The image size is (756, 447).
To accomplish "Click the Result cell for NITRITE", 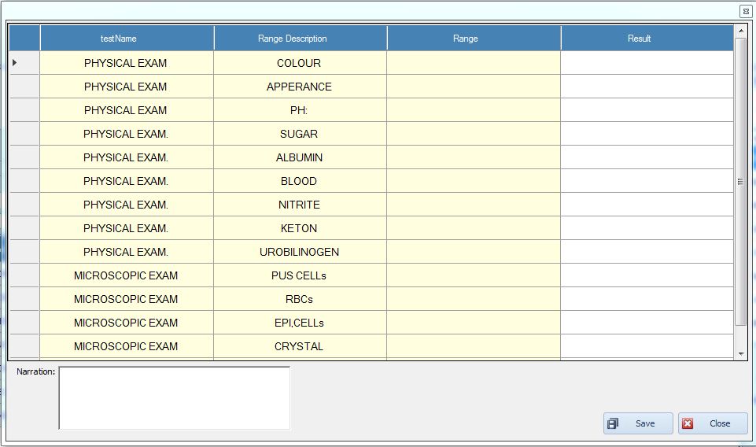I will tap(647, 205).
